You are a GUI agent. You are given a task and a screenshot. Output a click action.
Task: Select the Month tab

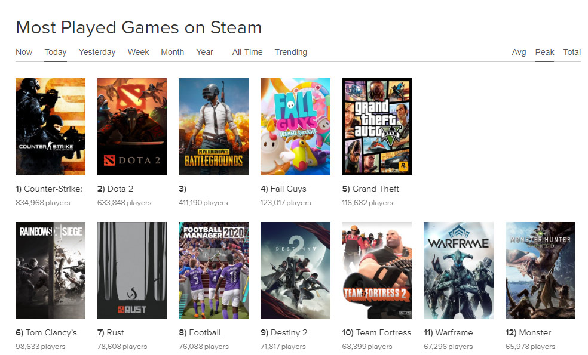(173, 52)
